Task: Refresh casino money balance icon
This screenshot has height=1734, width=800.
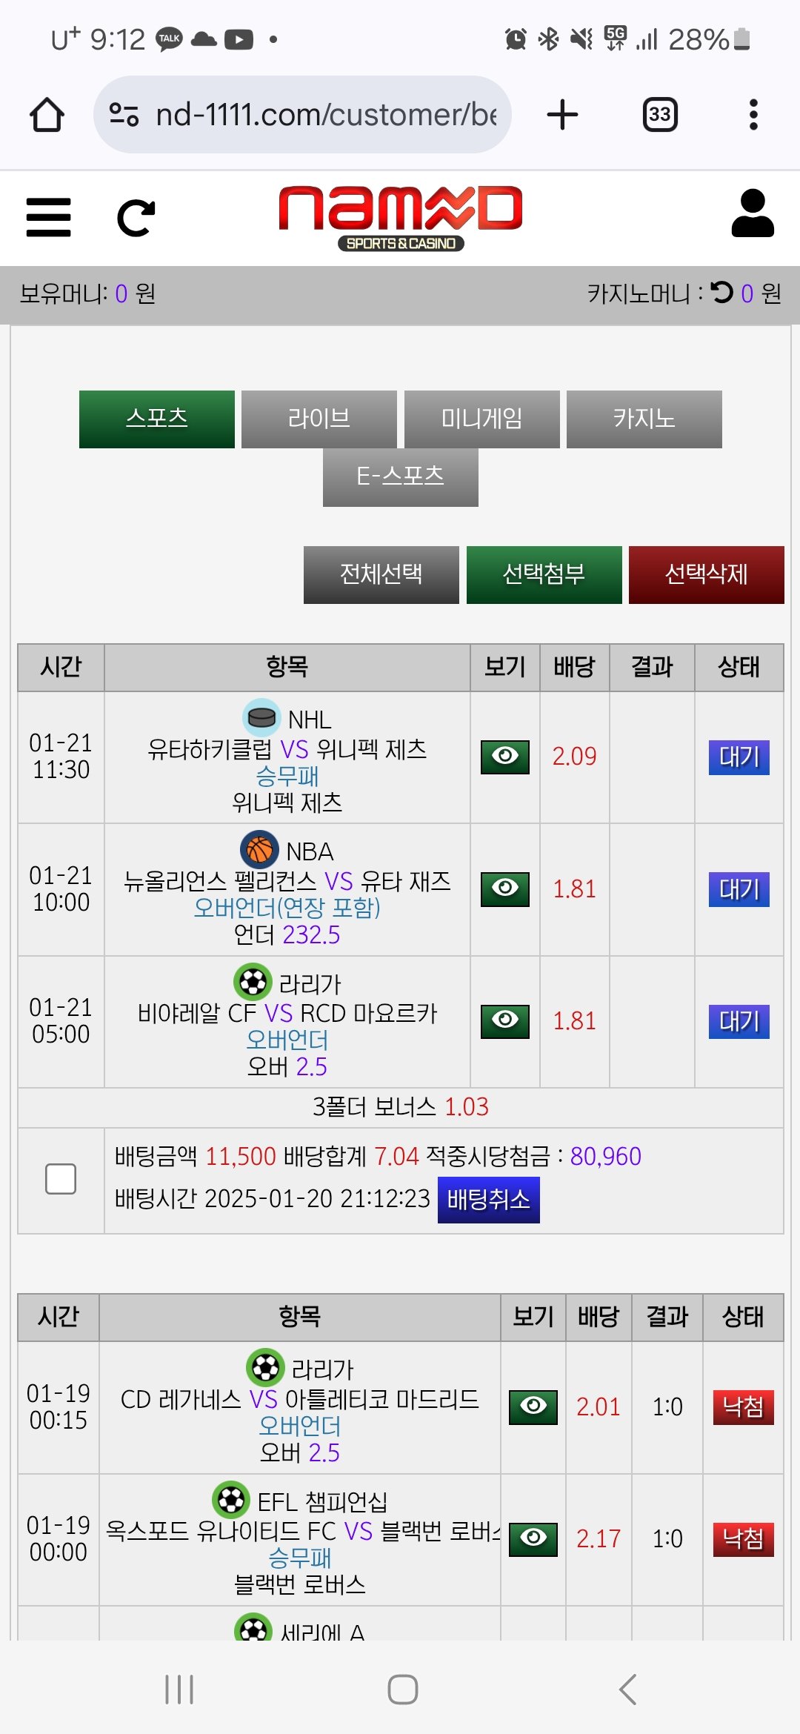Action: click(x=721, y=293)
